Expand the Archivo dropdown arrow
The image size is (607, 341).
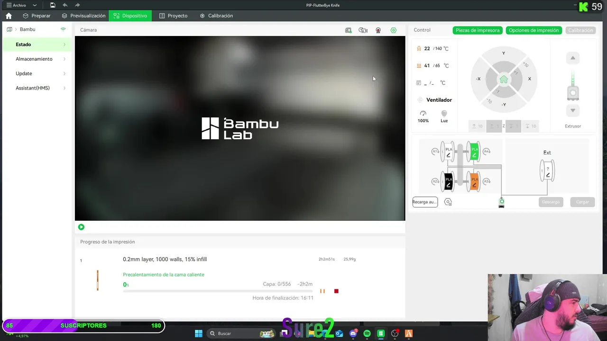[35, 5]
